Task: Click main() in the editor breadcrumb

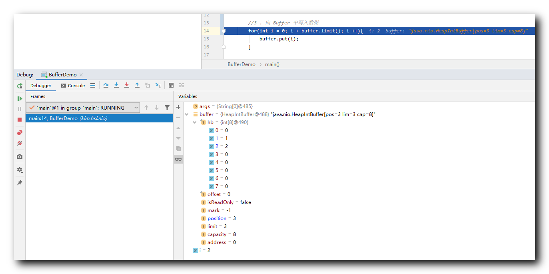Action: point(272,64)
